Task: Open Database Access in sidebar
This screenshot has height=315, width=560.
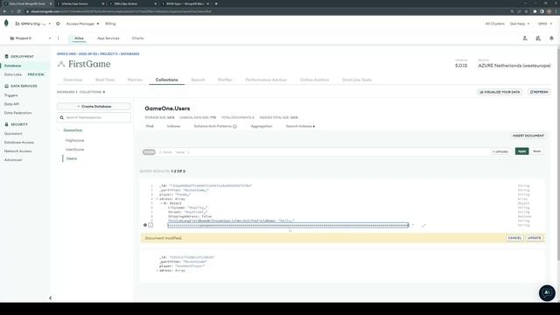Action: click(x=19, y=143)
